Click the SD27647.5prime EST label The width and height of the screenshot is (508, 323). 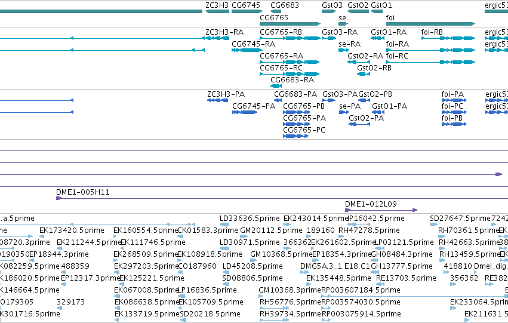460,219
